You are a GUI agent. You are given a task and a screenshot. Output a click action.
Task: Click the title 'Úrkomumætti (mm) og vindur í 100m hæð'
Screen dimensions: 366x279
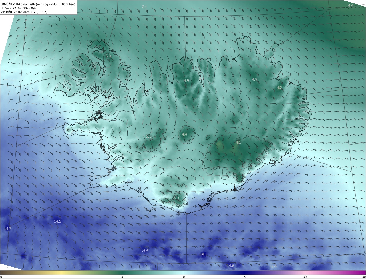pyautogui.click(x=46, y=4)
